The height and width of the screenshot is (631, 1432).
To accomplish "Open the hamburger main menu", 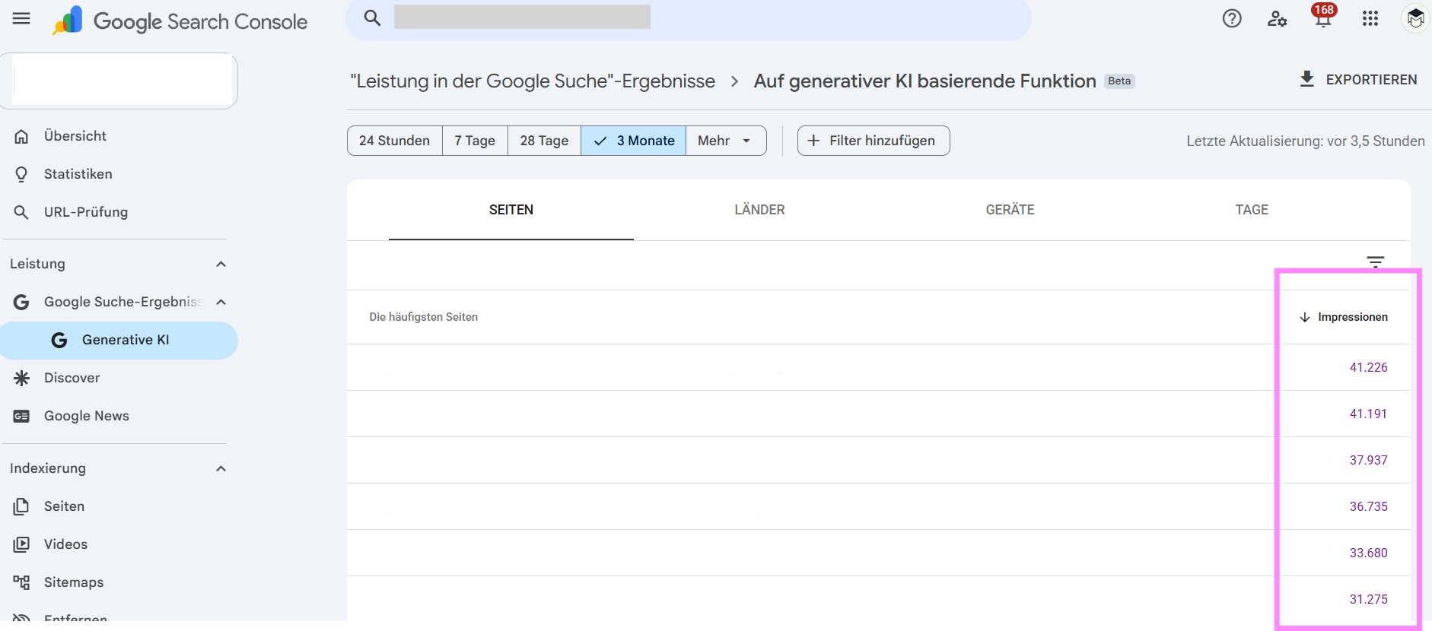I will [x=21, y=18].
